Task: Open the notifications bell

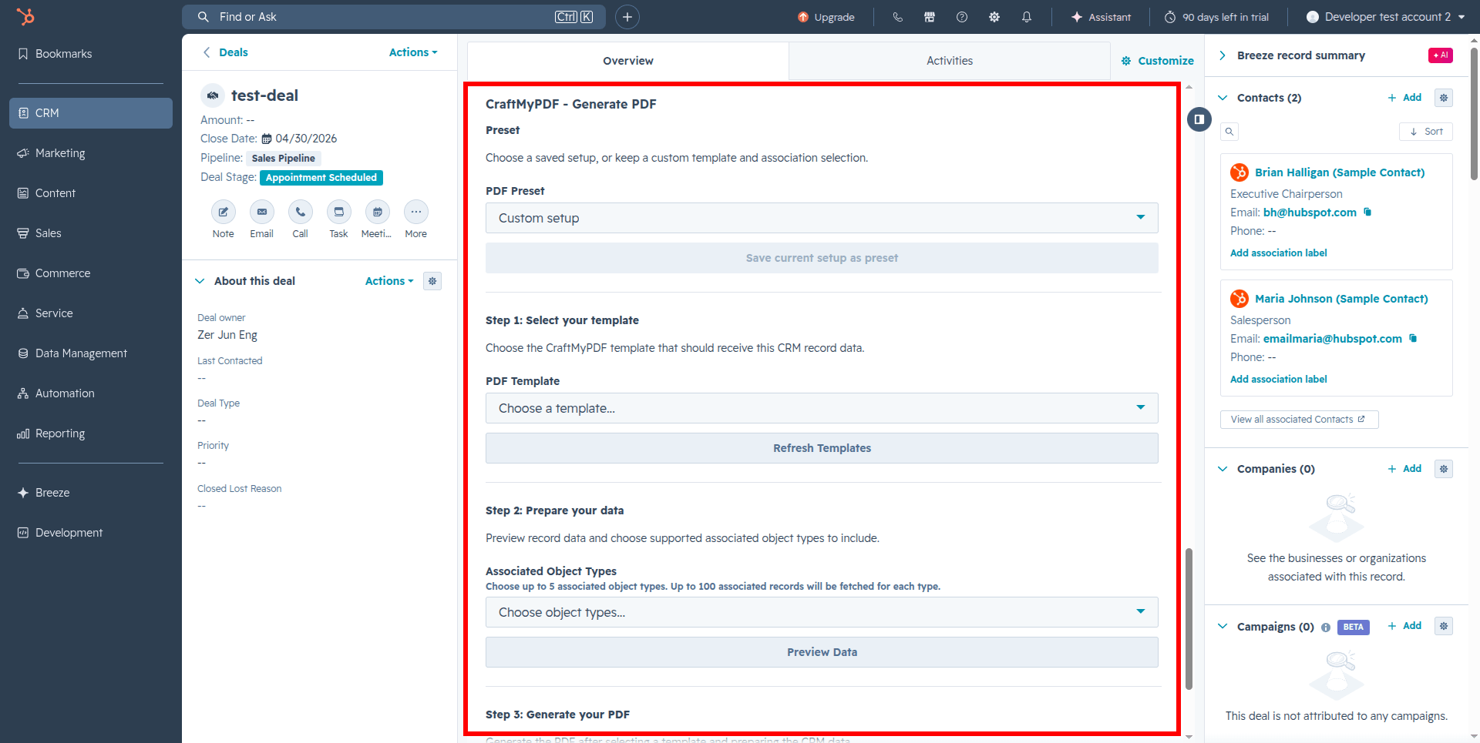Action: pos(1027,17)
